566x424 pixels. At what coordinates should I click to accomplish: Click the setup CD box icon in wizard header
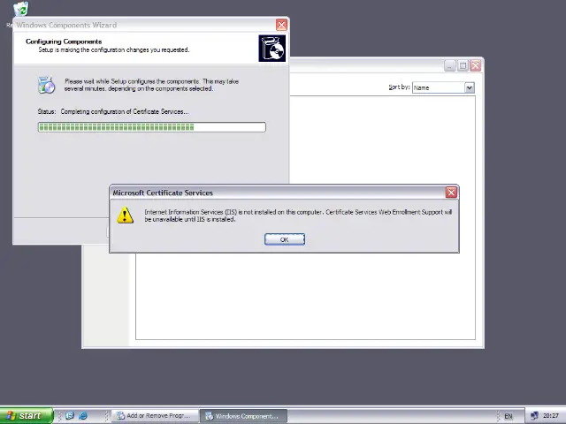[x=272, y=49]
